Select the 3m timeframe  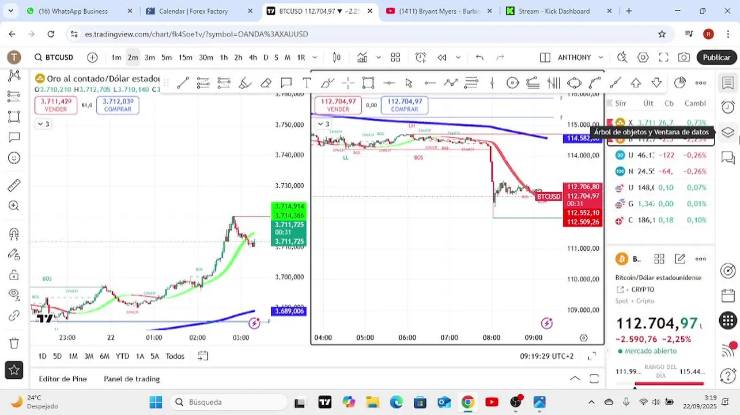click(150, 57)
